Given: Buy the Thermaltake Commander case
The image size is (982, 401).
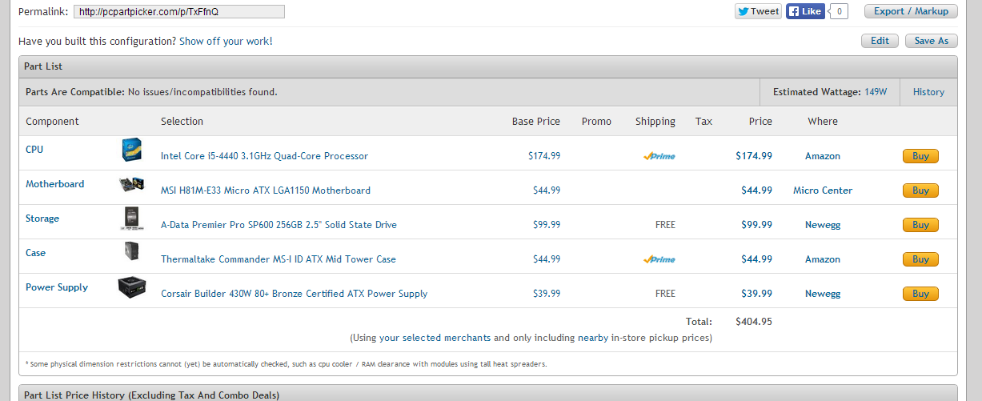Looking at the screenshot, I should coord(920,259).
